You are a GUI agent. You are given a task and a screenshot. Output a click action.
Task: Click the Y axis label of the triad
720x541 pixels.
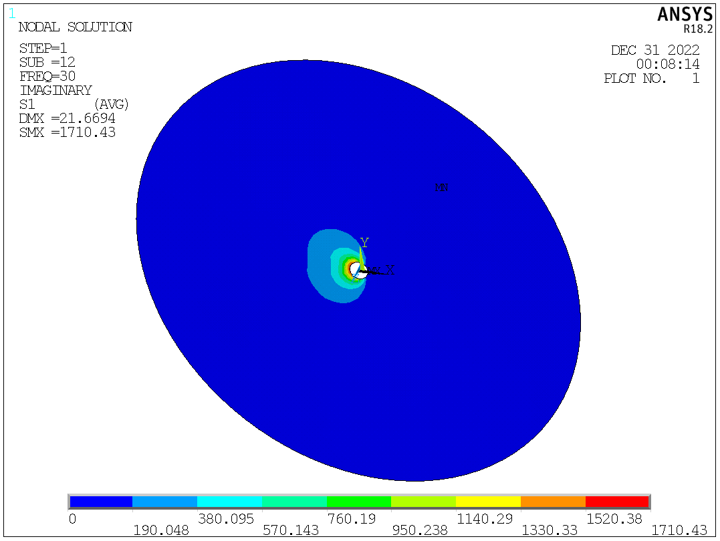tap(364, 242)
